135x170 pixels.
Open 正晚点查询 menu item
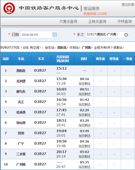(x=97, y=21)
